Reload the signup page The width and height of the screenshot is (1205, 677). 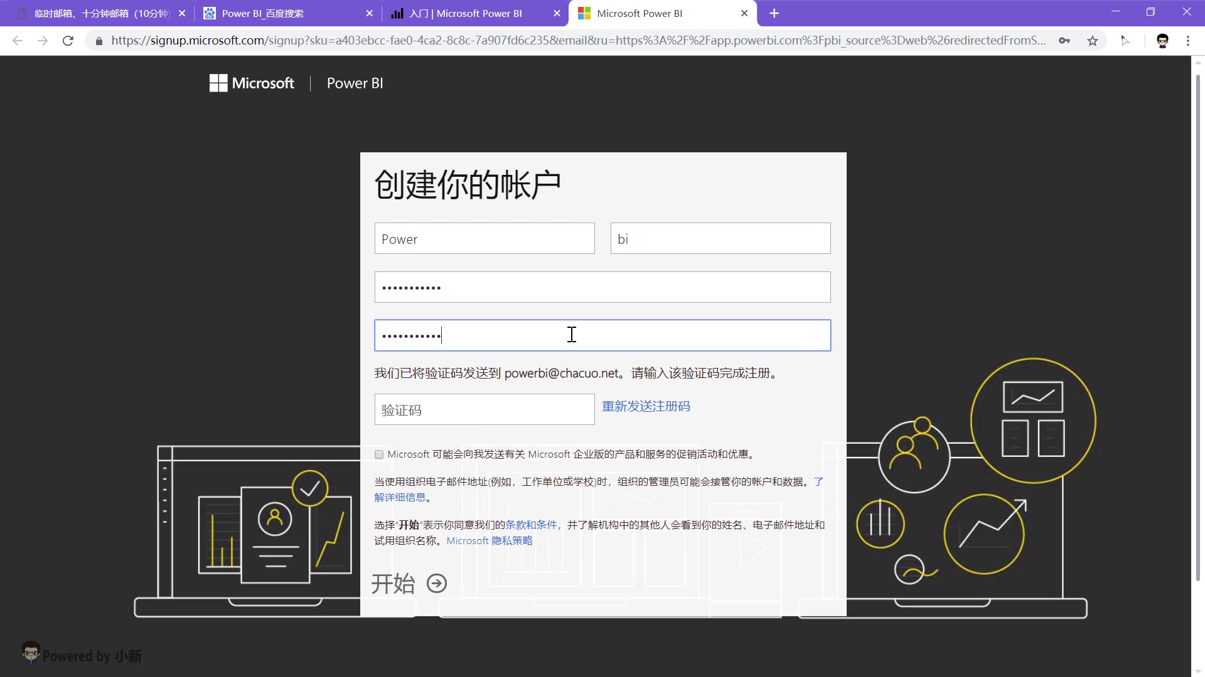[x=68, y=41]
